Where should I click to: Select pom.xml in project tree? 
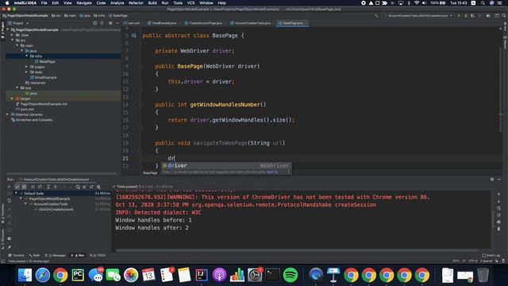[25, 110]
